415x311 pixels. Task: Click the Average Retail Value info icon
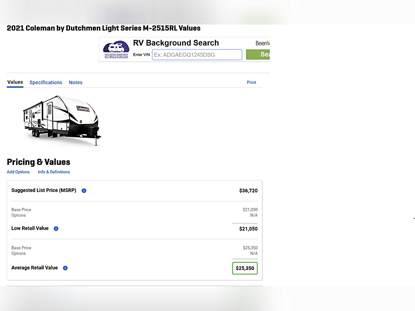click(65, 268)
